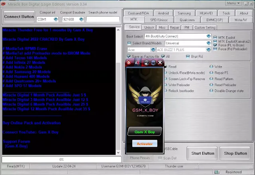Click the Stop Button

click(x=235, y=153)
